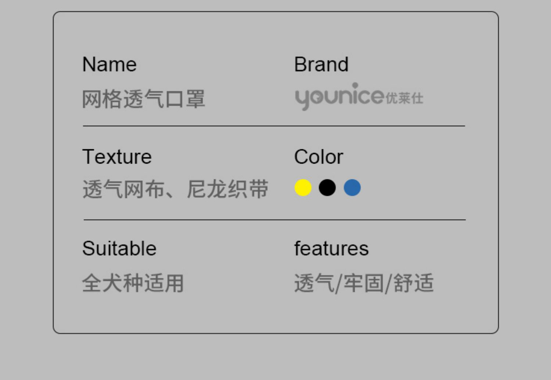The image size is (551, 380).
Task: Click 舒适 in the features list
Action: (x=414, y=283)
